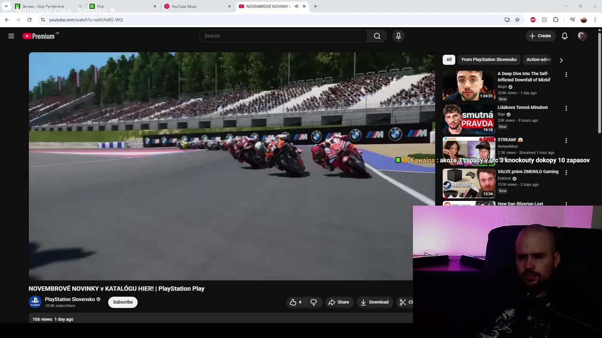Reload the current page

click(29, 20)
